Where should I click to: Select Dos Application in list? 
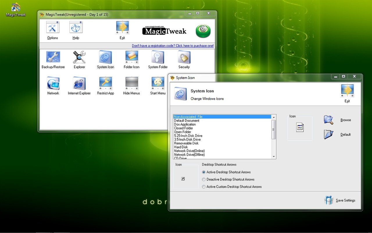click(x=222, y=124)
